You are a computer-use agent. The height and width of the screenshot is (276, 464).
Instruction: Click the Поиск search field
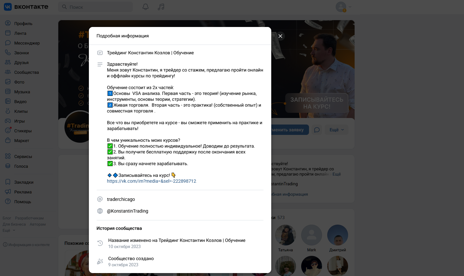click(95, 7)
